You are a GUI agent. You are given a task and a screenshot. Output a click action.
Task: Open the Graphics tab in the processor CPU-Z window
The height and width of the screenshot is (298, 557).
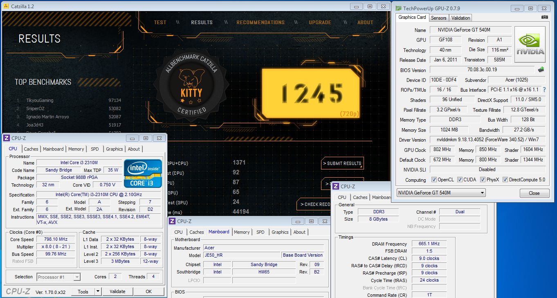(114, 149)
